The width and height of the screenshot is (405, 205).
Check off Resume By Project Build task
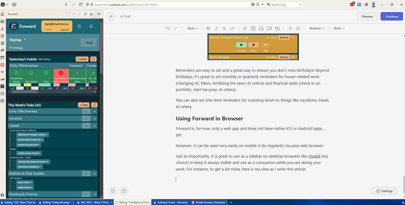(13, 135)
